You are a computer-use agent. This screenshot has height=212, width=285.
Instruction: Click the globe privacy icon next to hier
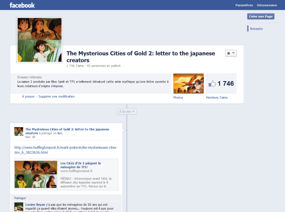(34, 137)
